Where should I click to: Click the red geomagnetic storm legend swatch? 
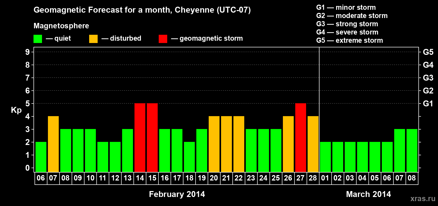[163, 39]
